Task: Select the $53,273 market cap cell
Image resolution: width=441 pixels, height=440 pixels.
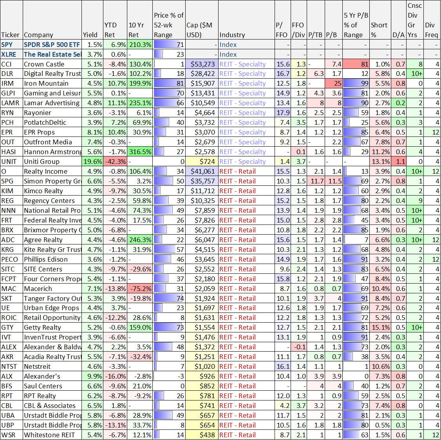Action: [202, 64]
